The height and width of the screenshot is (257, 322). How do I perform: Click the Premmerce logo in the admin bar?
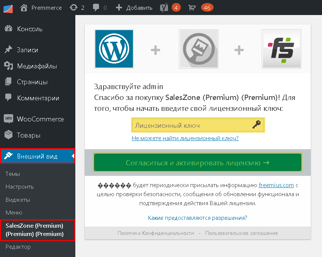click(8, 8)
